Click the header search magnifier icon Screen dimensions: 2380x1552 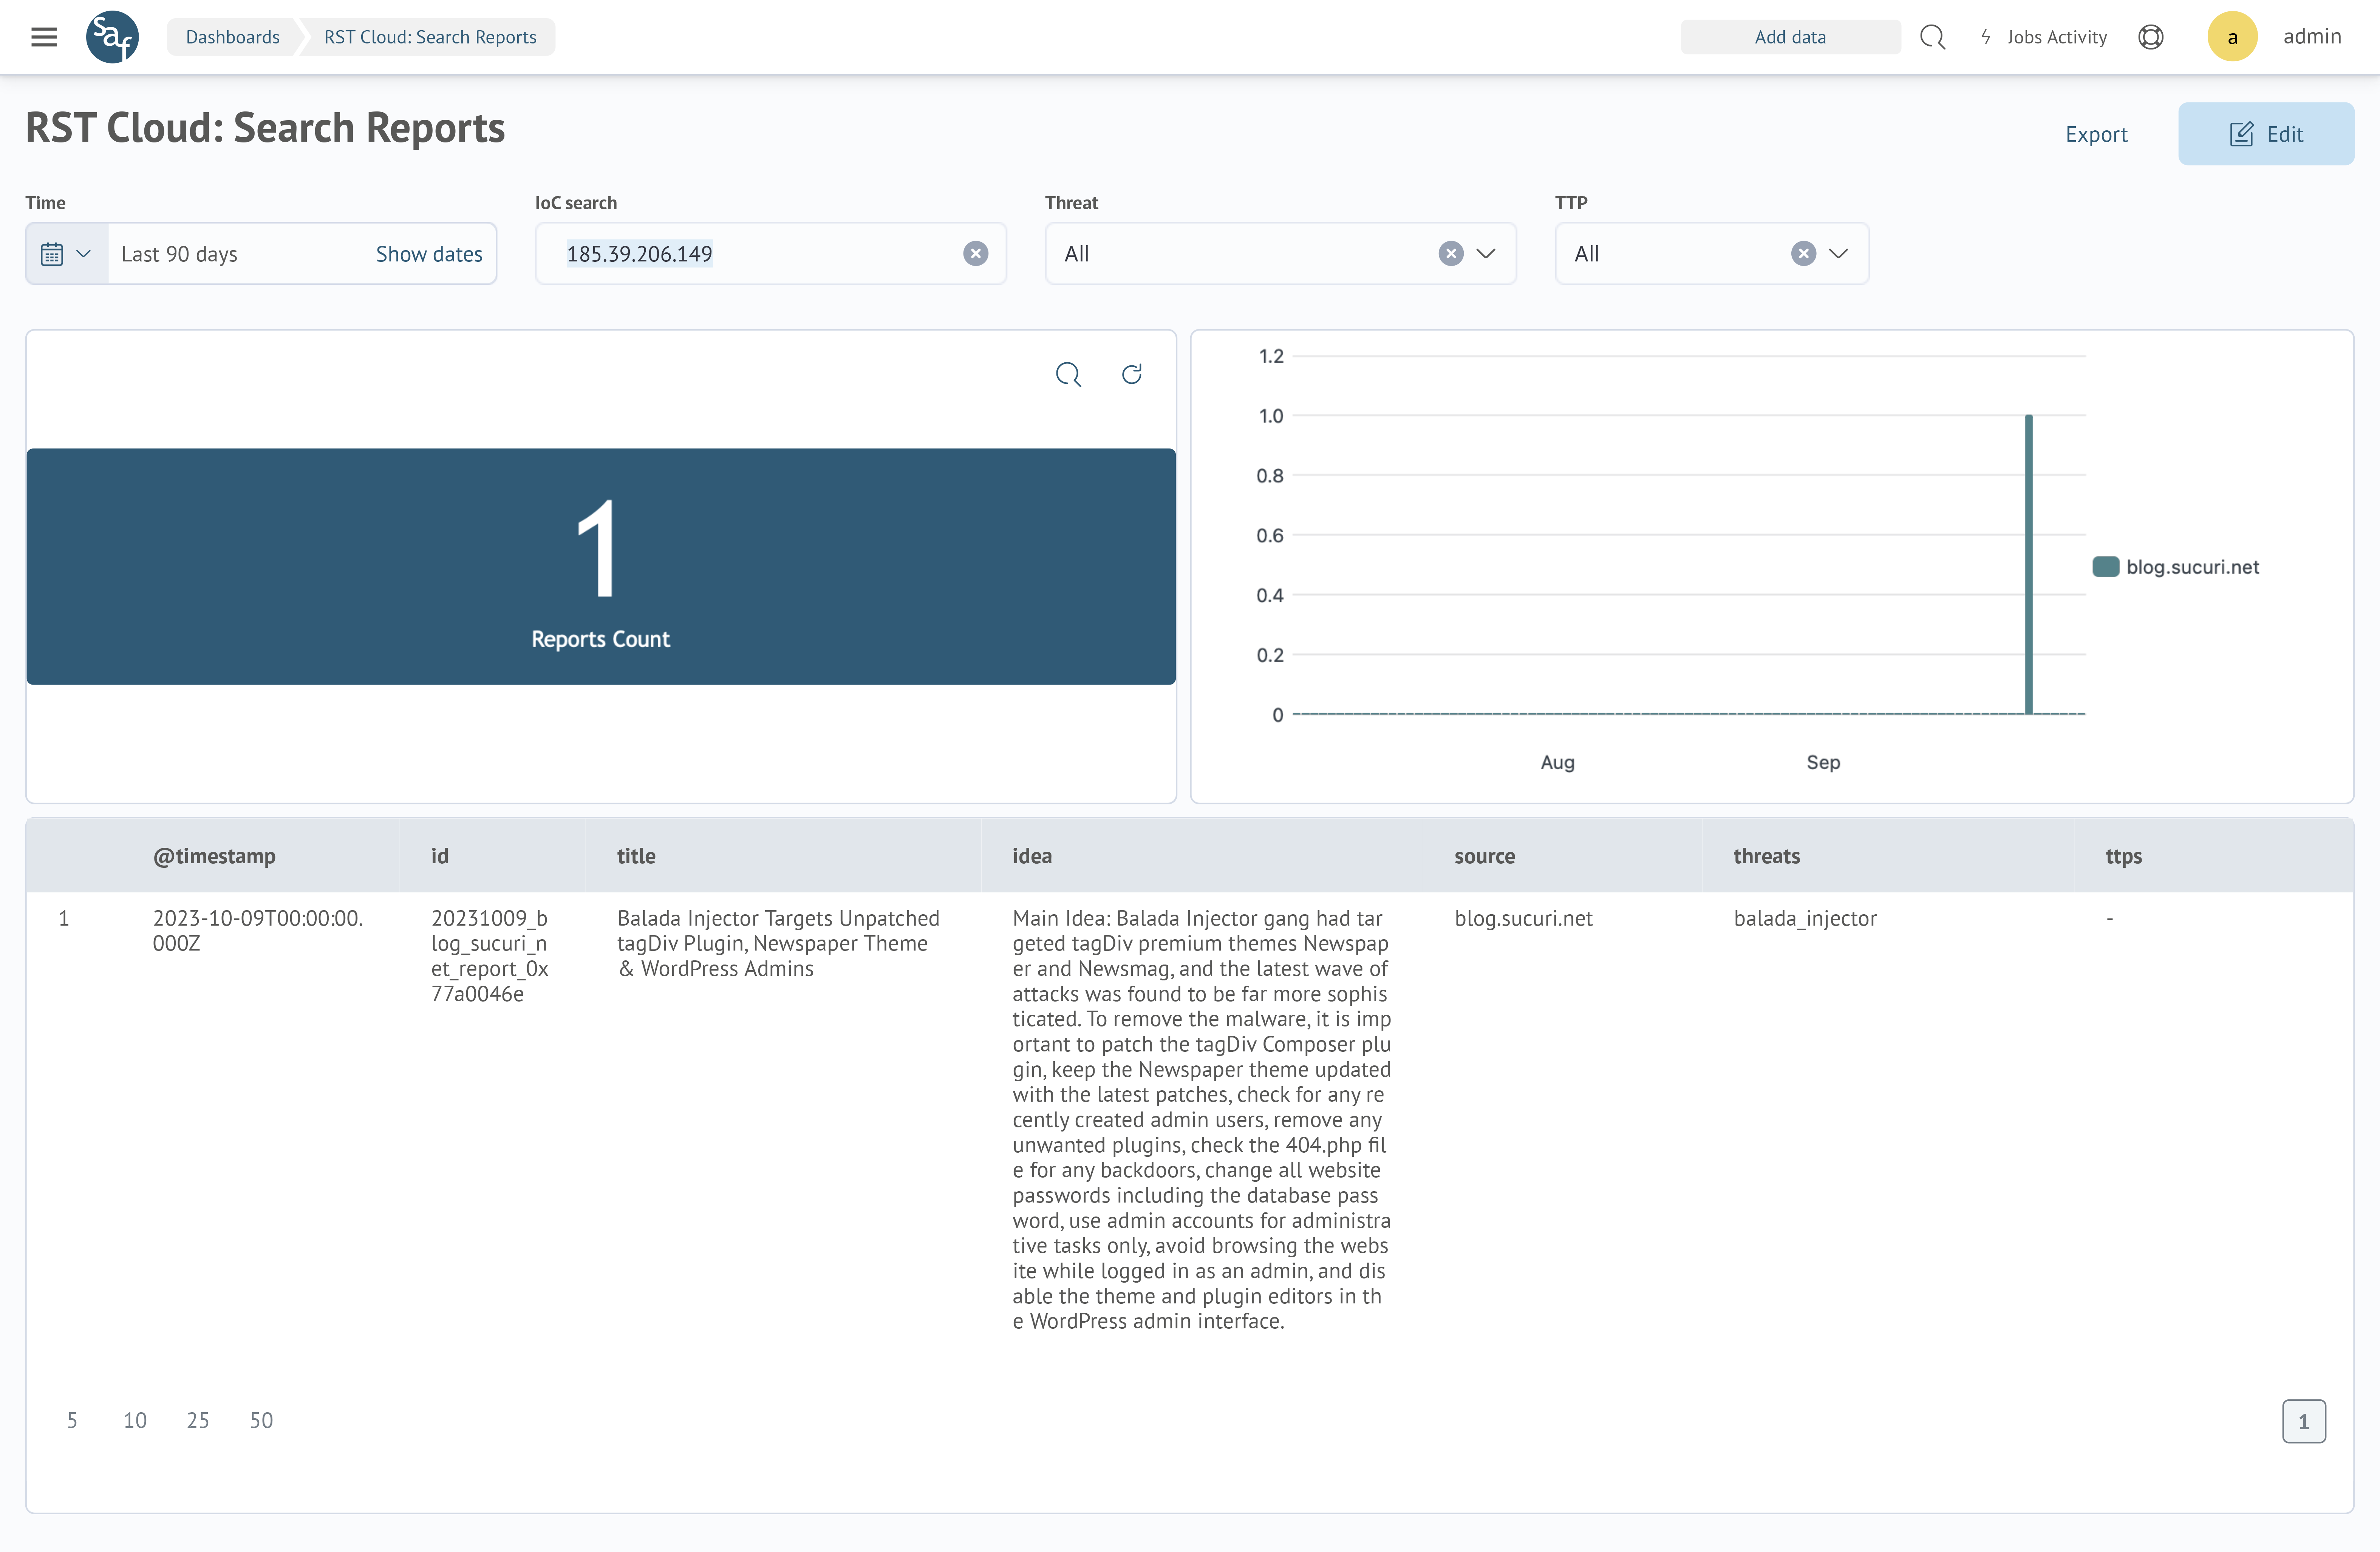tap(1932, 37)
